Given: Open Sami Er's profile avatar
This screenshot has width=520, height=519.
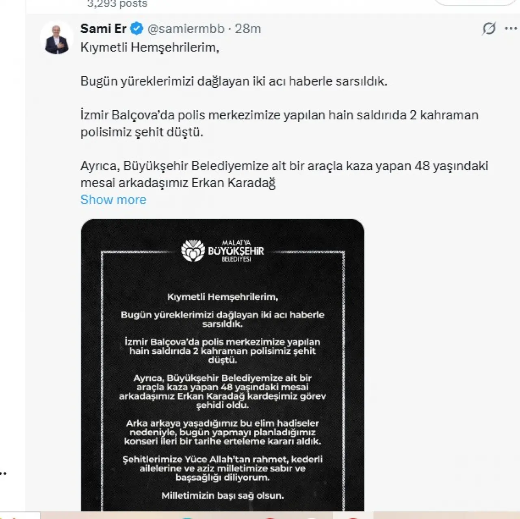Looking at the screenshot, I should [56, 37].
